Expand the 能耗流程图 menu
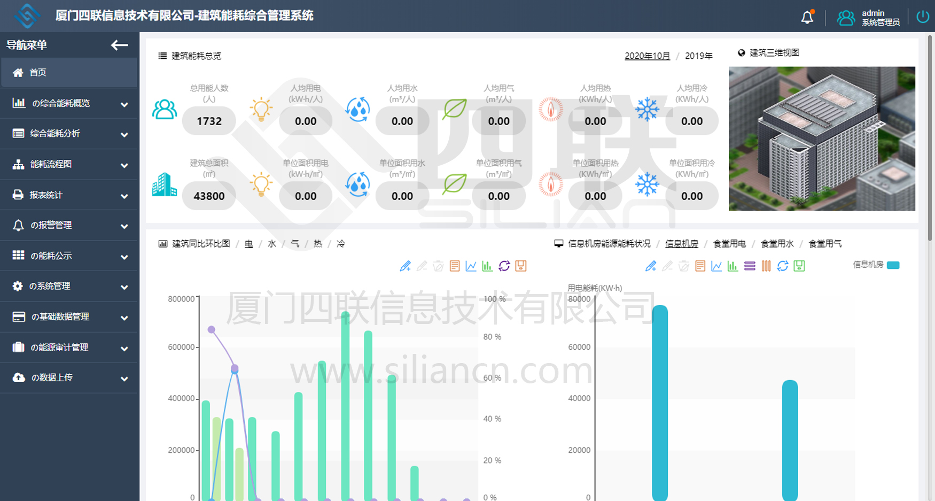The height and width of the screenshot is (501, 935). [x=69, y=164]
